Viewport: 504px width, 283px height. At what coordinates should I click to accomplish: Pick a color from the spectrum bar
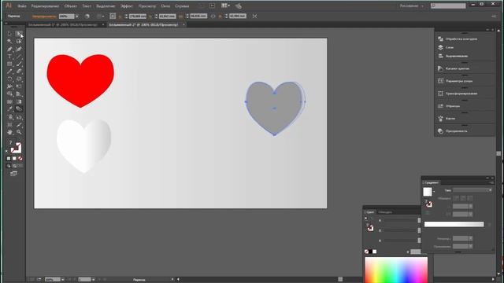pyautogui.click(x=396, y=270)
